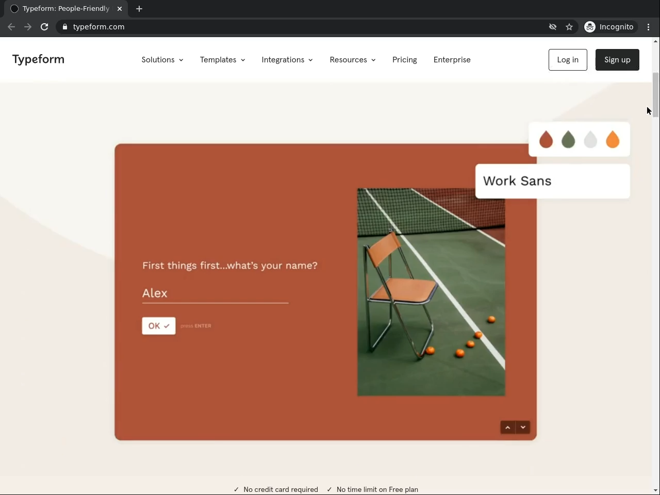660x495 pixels.
Task: Click the Incognito profile indicator
Action: click(609, 27)
